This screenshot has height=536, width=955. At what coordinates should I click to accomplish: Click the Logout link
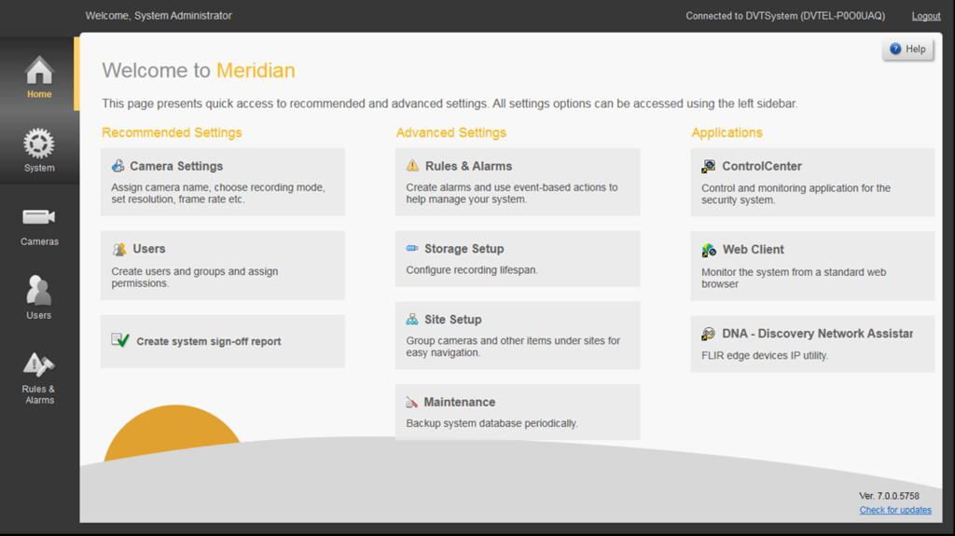926,16
